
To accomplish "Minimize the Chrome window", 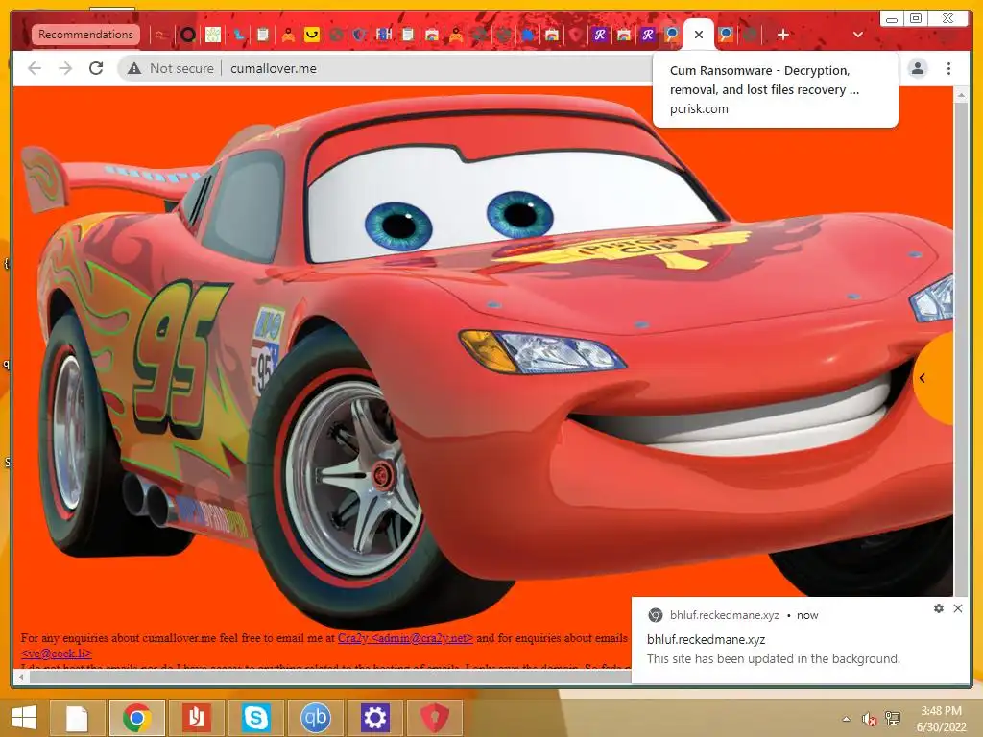I will [x=892, y=19].
